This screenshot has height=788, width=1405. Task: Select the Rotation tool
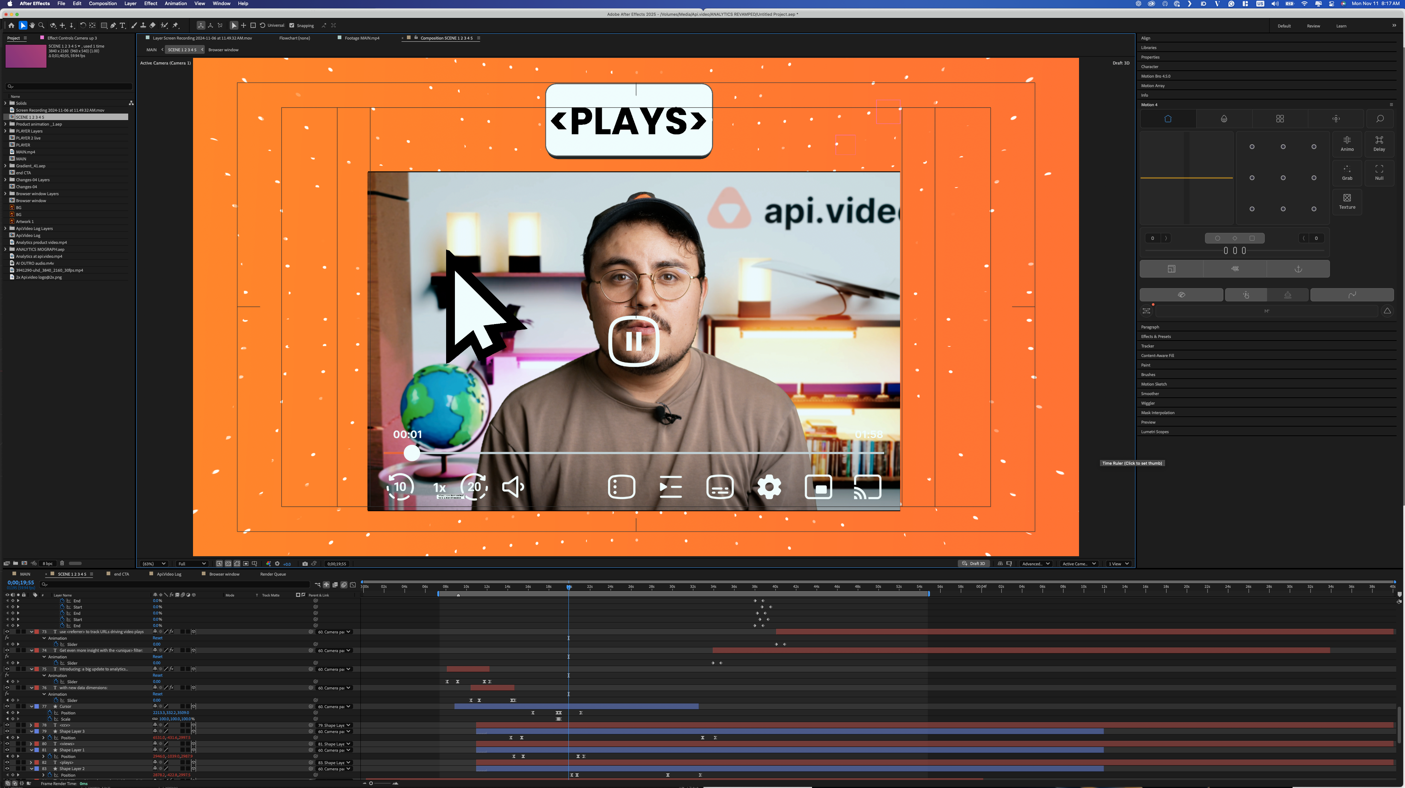tap(83, 25)
